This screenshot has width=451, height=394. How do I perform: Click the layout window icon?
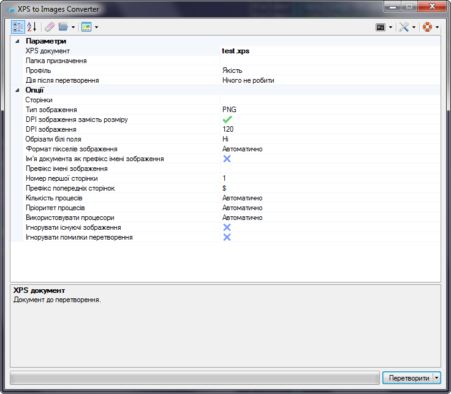86,27
